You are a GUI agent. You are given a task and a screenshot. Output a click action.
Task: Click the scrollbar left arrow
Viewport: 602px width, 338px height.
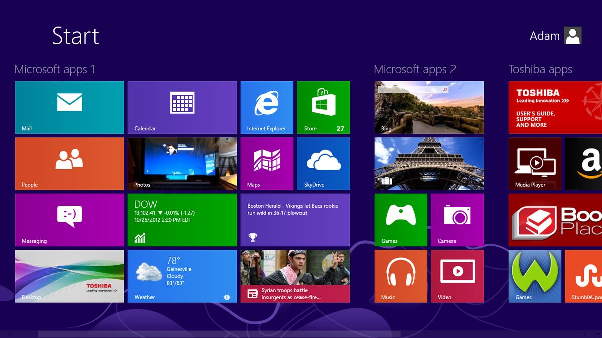pos(10,334)
